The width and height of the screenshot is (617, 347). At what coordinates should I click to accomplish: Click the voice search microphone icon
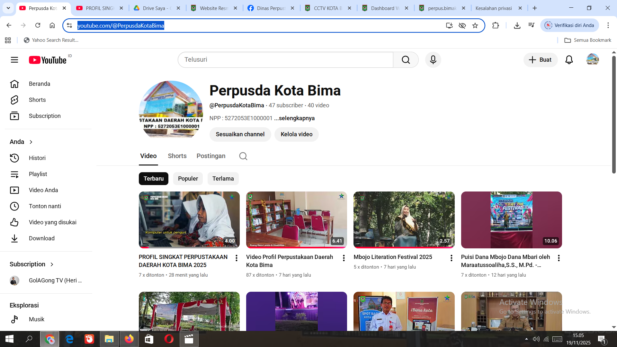click(x=433, y=60)
